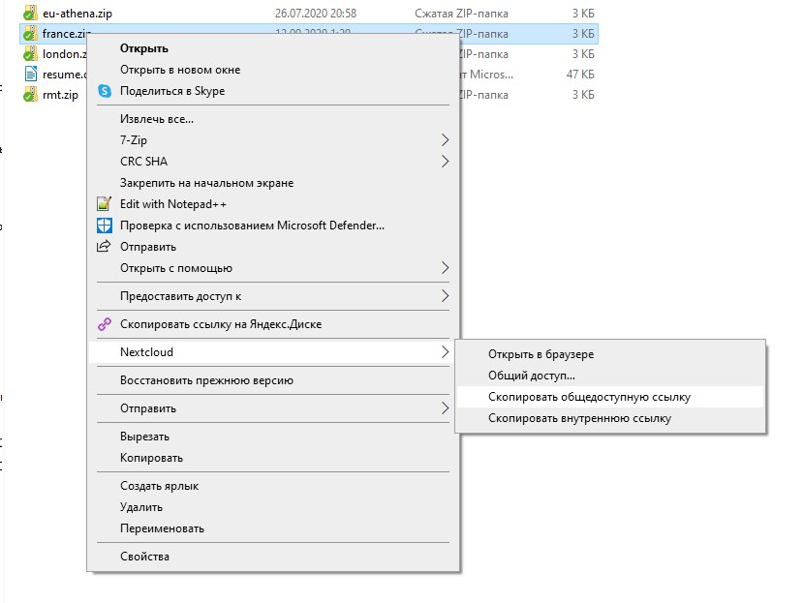This screenshot has height=603, width=803.
Task: Expand the 7-Zip submenu arrow
Action: (445, 139)
